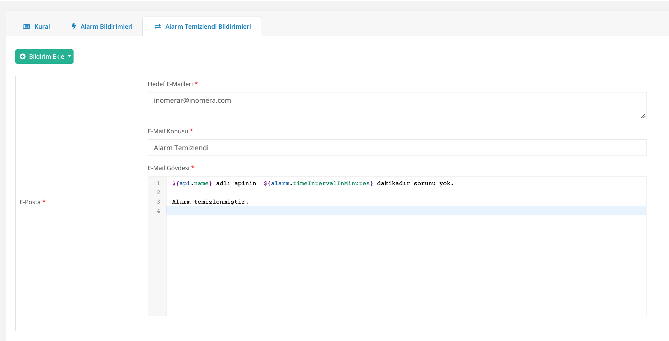Click the ${api.name} variable in editor
This screenshot has width=669, height=341.
coord(192,183)
